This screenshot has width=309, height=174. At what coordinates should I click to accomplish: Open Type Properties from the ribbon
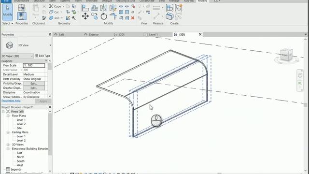point(21,8)
